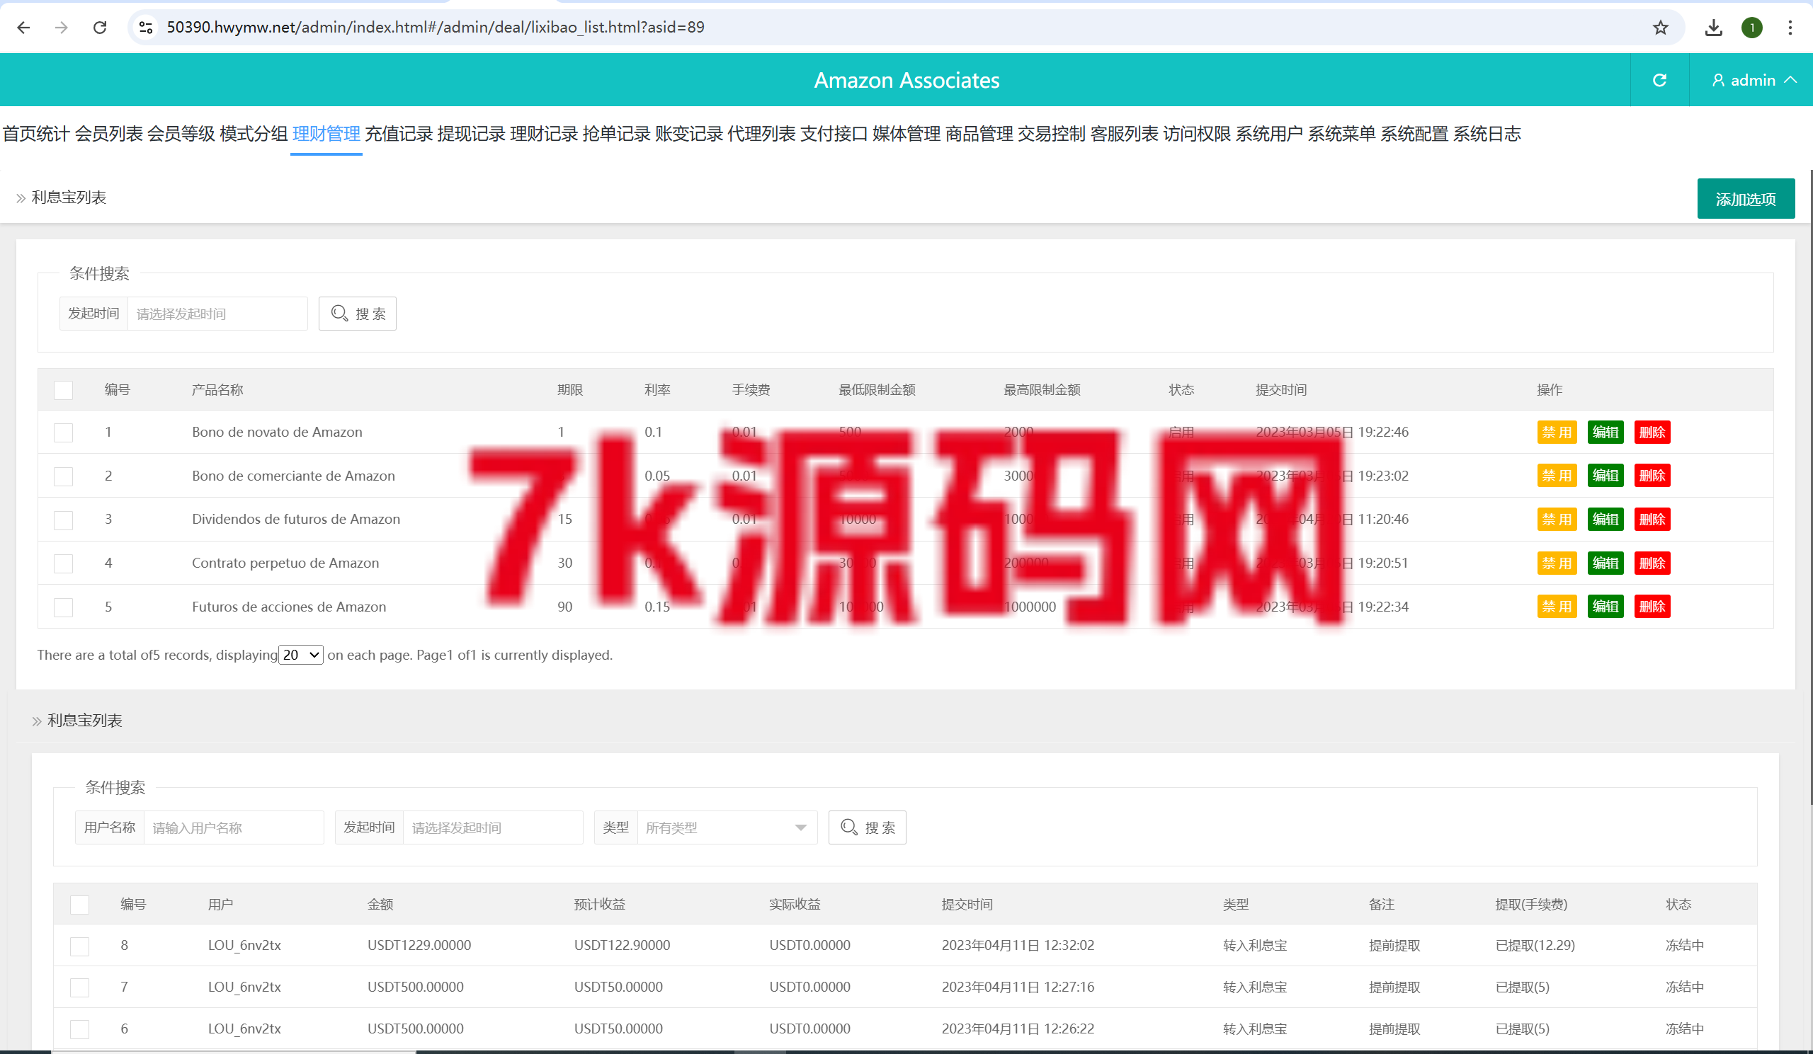Image resolution: width=1813 pixels, height=1054 pixels.
Task: Open browser downloads
Action: 1714,28
